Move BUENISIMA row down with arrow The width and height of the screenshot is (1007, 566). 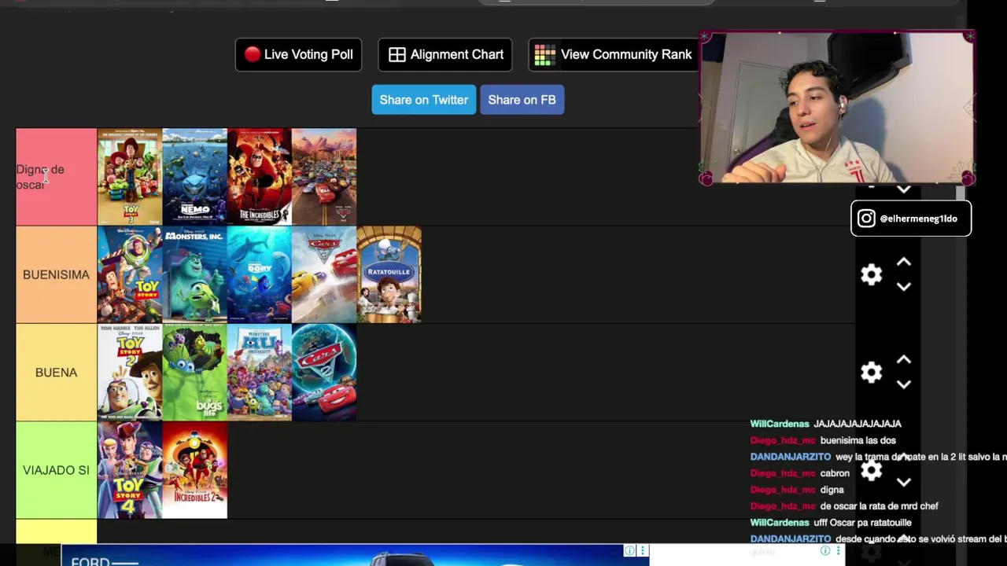tap(904, 287)
